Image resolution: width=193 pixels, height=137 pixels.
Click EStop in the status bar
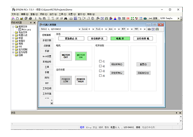click(x=89, y=127)
